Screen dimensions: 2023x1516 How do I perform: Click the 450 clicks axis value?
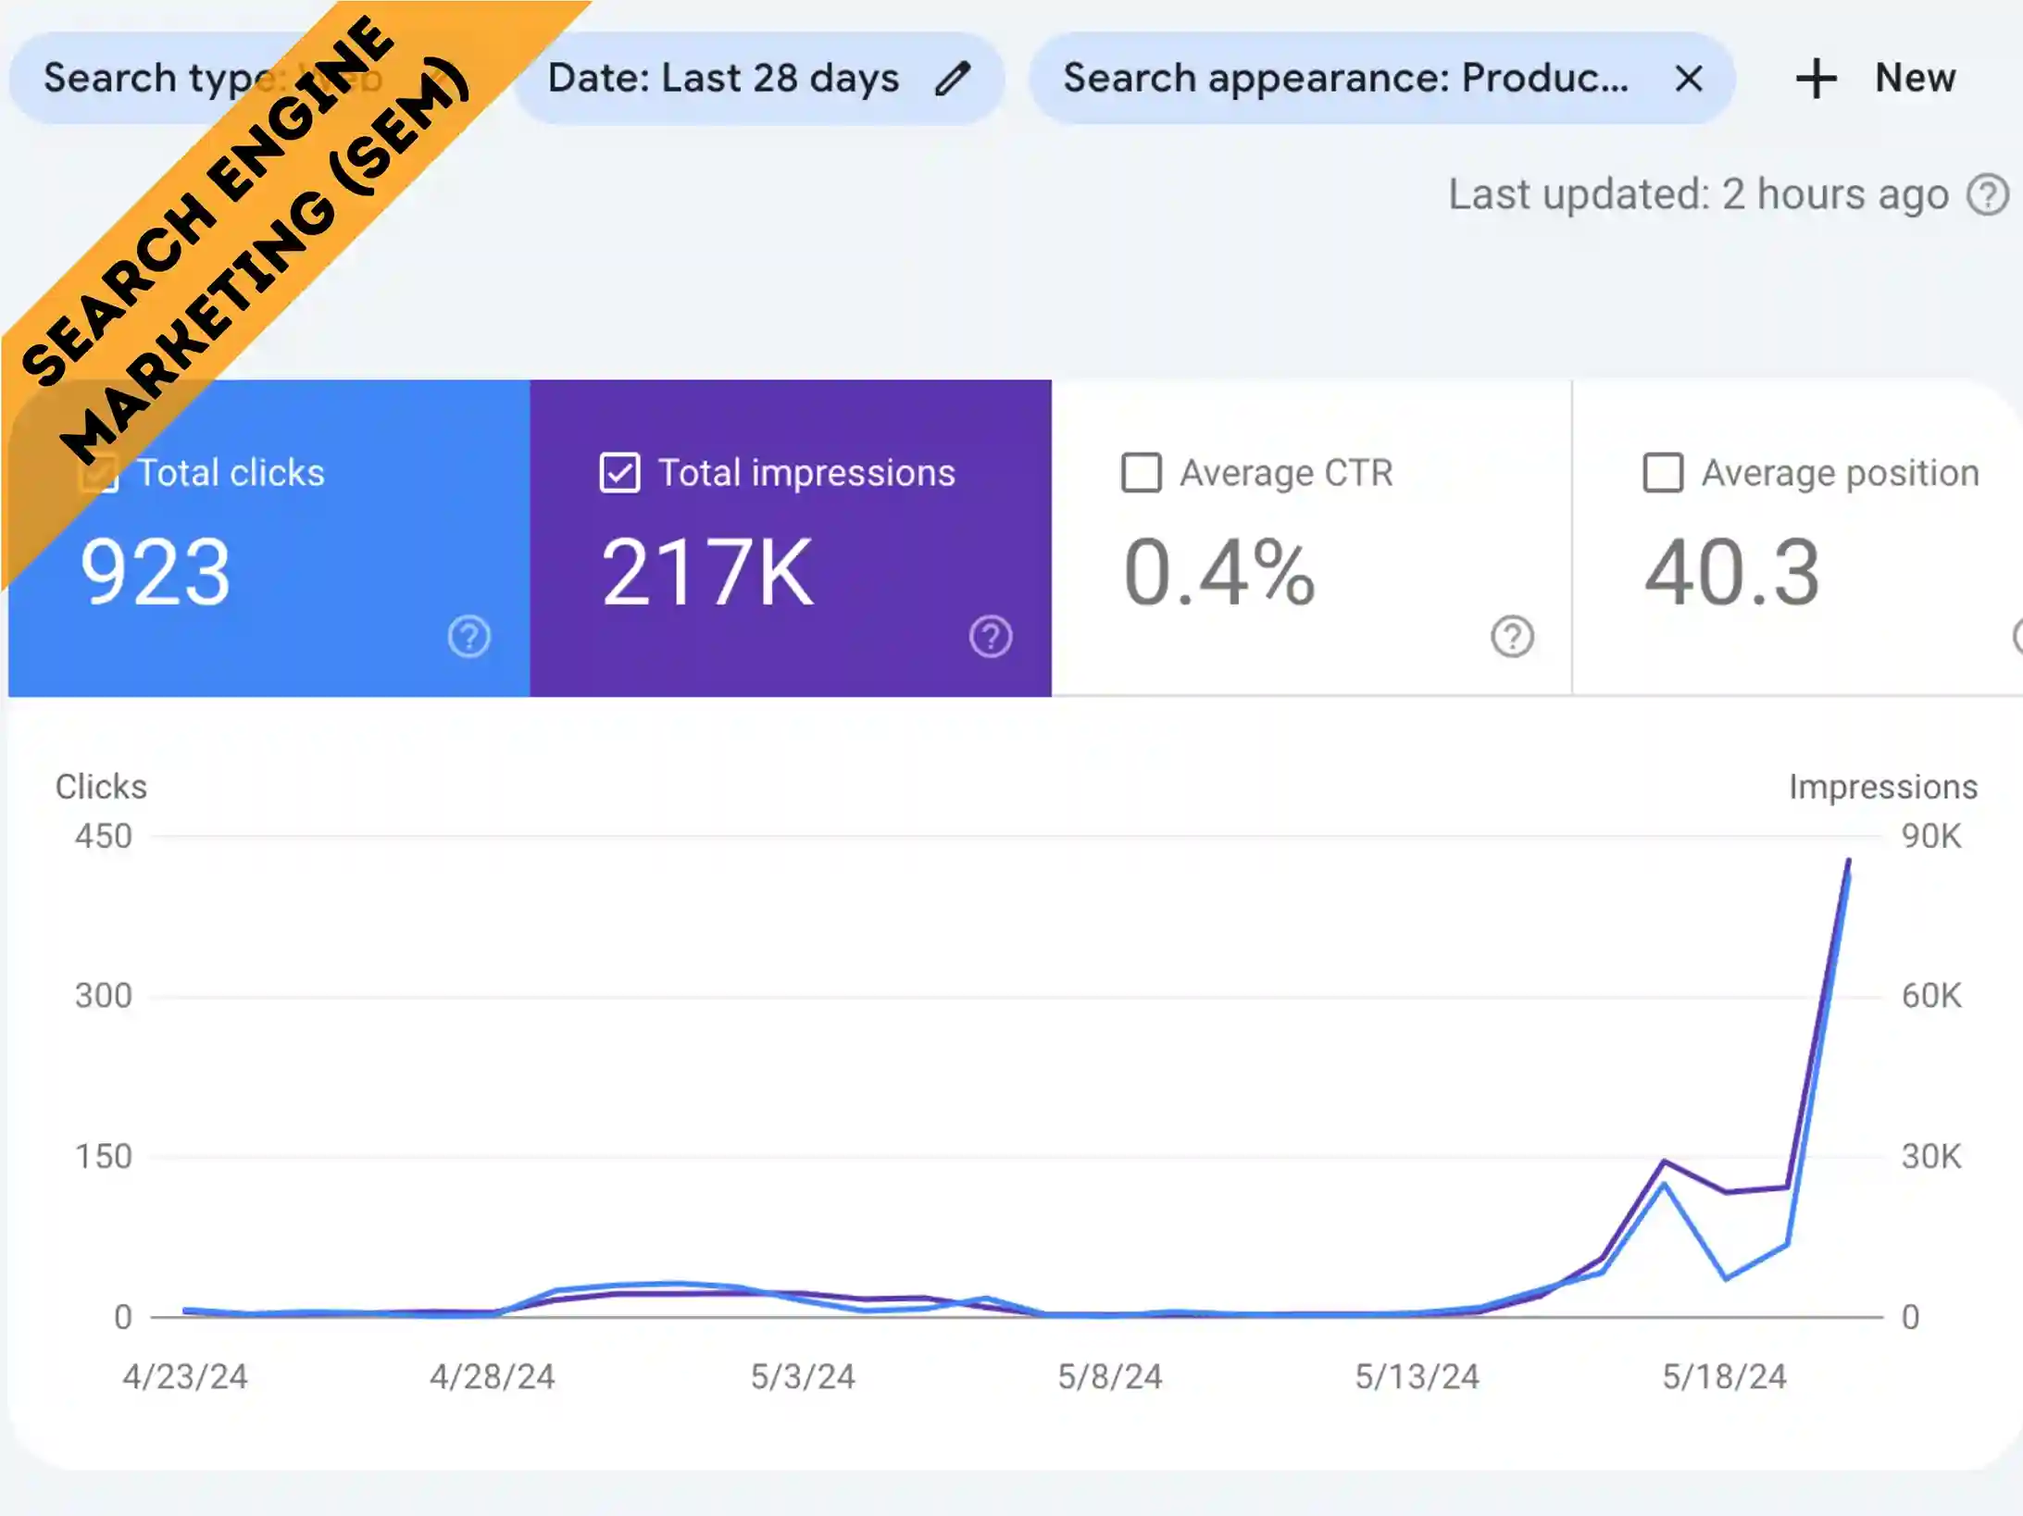point(104,836)
